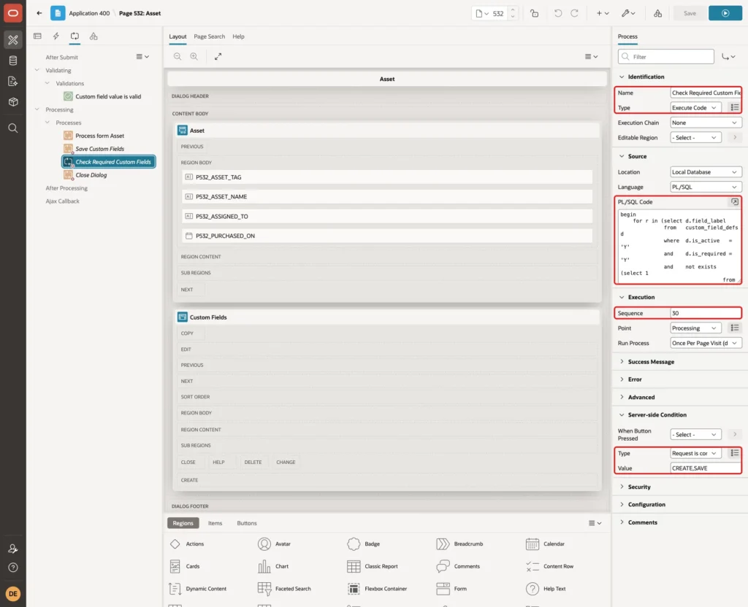This screenshot has height=607, width=748.
Task: Undo the last change
Action: tap(557, 13)
